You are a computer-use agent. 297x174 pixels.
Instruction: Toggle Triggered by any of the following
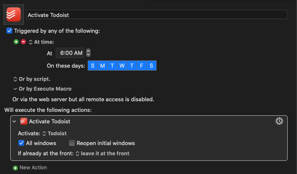pyautogui.click(x=9, y=31)
